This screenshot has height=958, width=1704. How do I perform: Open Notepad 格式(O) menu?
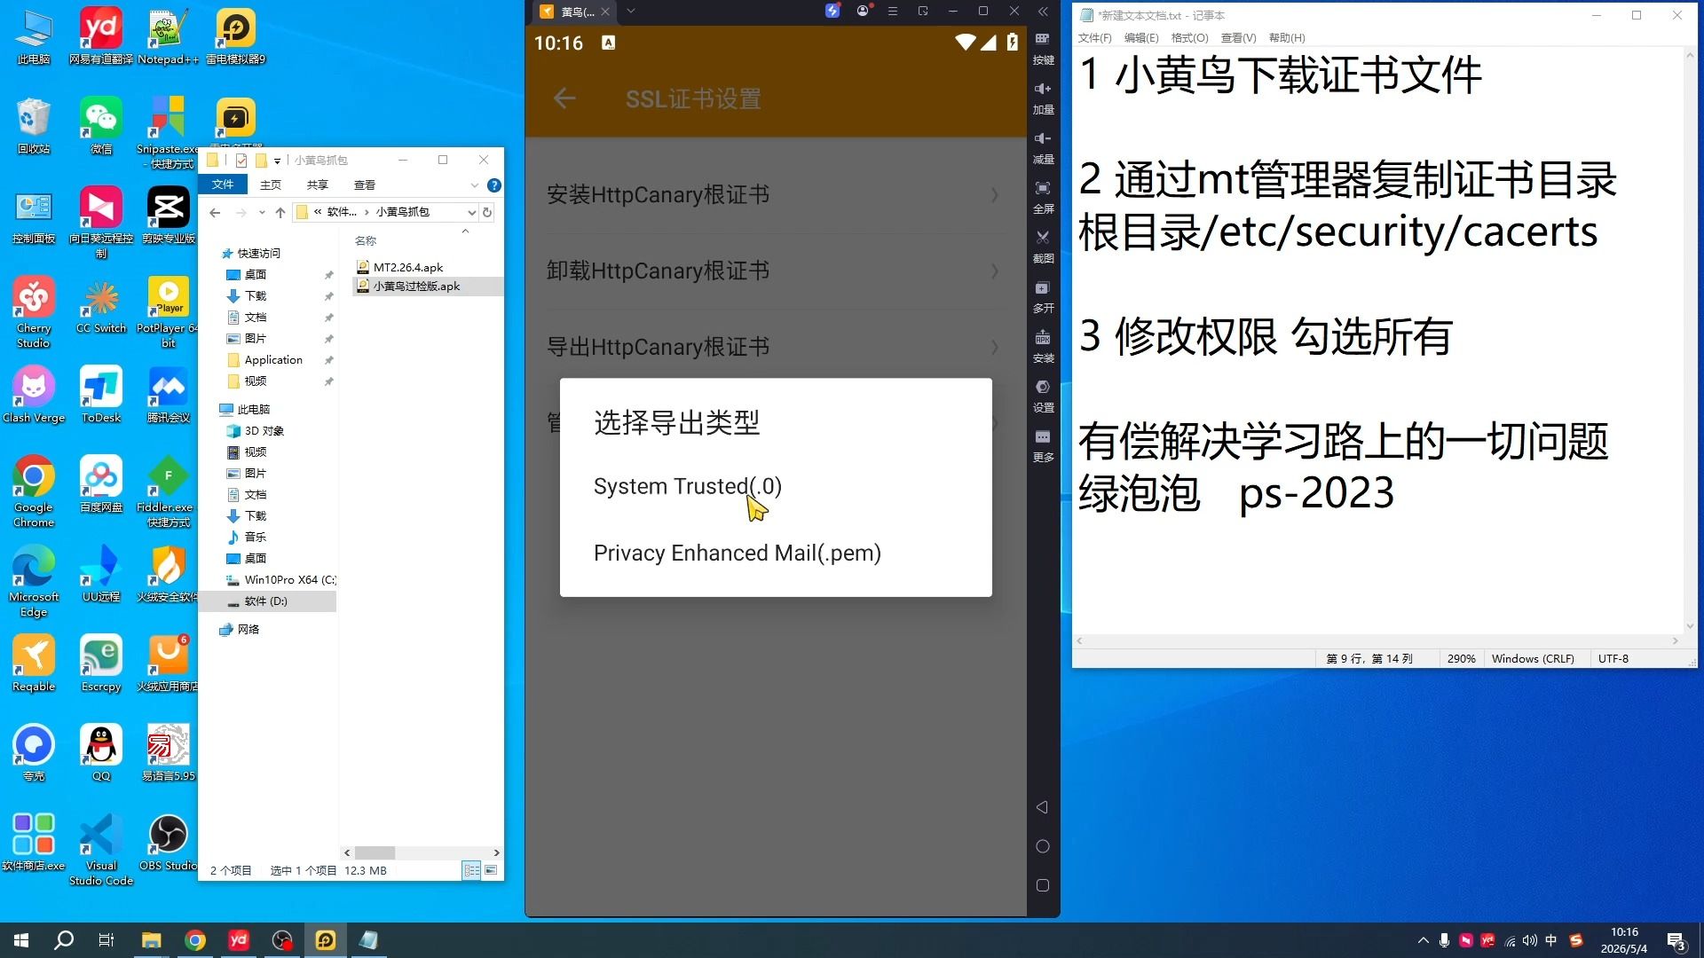(1189, 38)
